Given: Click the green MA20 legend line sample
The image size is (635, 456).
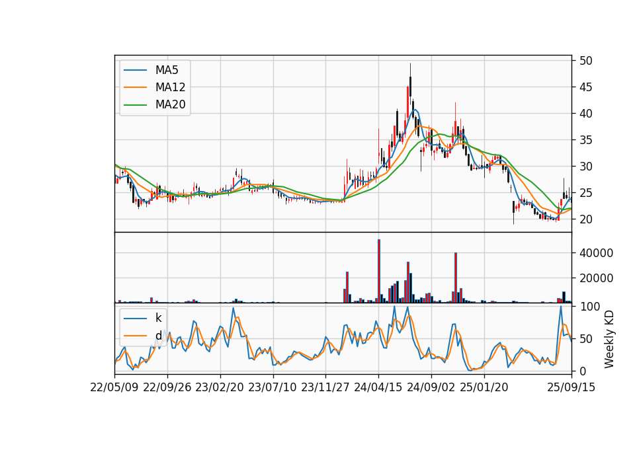Looking at the screenshot, I should [135, 104].
